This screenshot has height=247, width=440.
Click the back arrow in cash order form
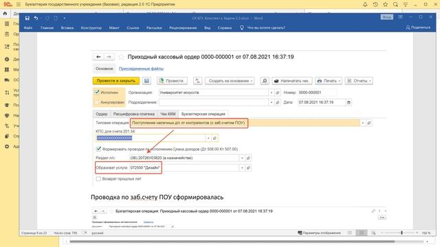point(98,57)
